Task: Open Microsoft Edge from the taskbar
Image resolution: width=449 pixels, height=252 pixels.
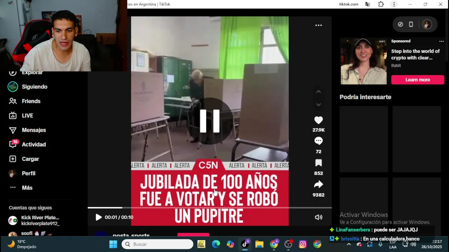Action: tap(216, 244)
